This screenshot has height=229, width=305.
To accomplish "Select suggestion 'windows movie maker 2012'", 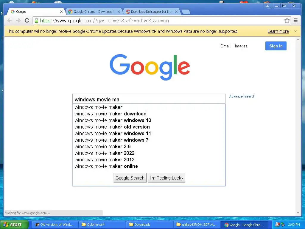I will point(149,160).
